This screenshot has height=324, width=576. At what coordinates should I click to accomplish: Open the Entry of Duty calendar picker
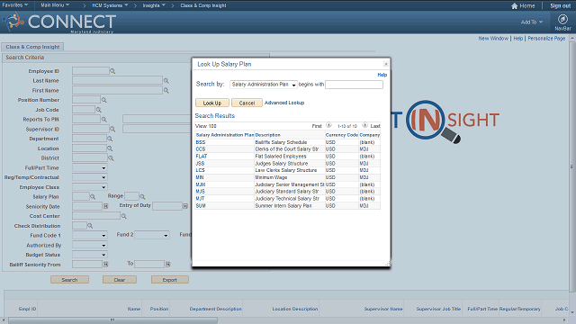(185, 206)
